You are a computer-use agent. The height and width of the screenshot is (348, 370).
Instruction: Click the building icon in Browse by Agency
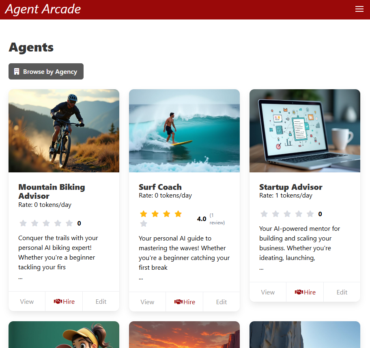point(17,71)
